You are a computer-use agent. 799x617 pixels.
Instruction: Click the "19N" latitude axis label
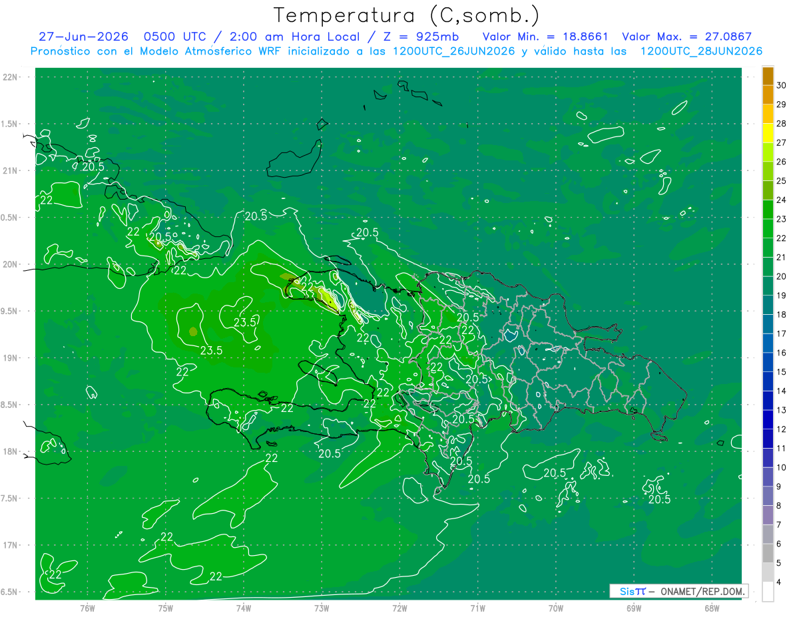coord(11,357)
